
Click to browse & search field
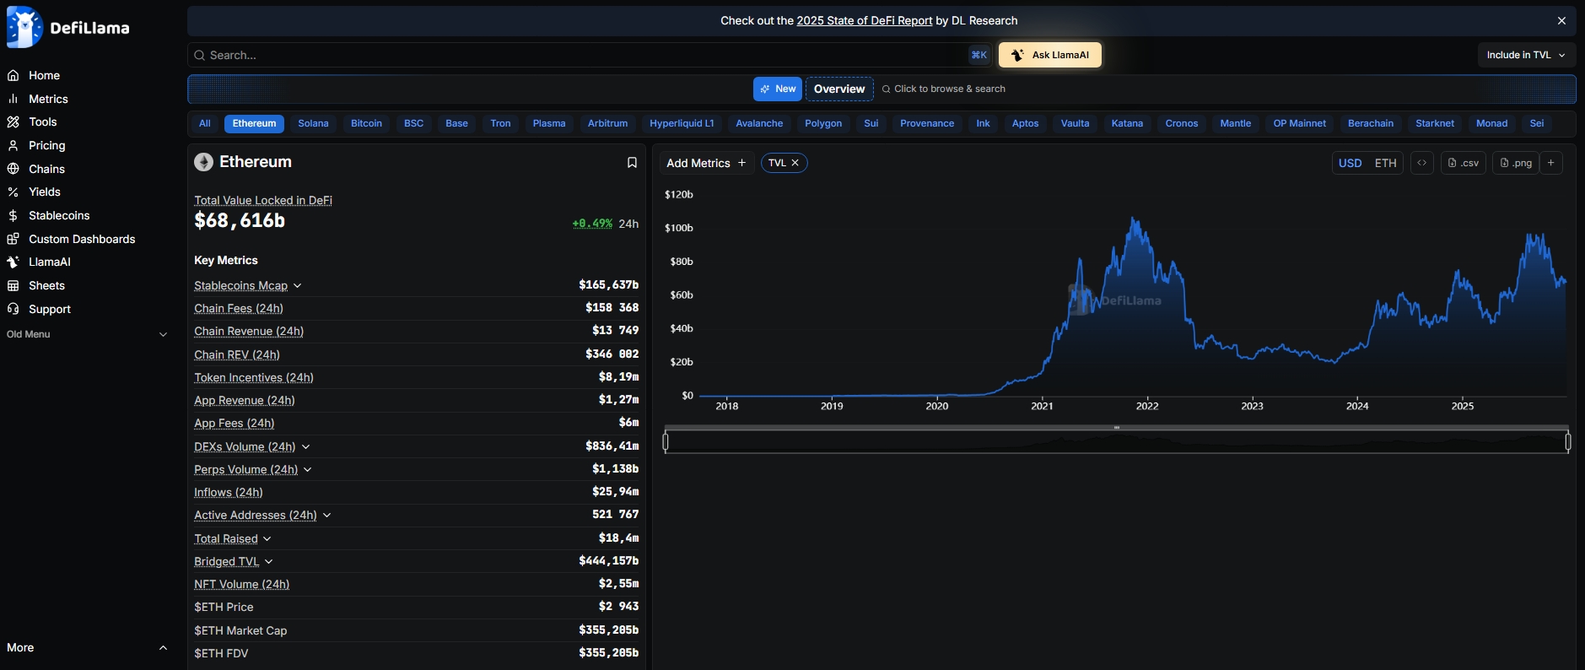tap(944, 89)
